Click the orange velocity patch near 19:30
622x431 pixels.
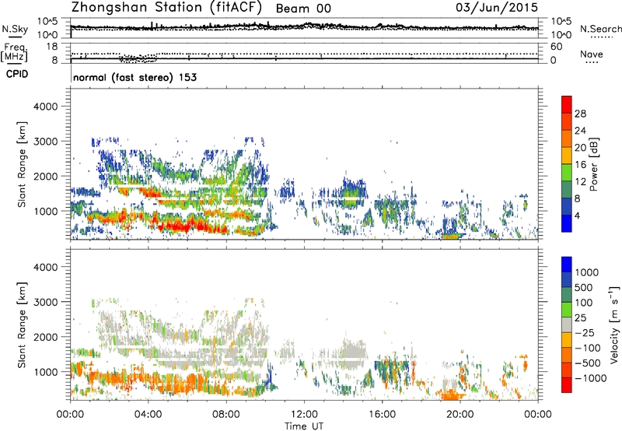450,395
